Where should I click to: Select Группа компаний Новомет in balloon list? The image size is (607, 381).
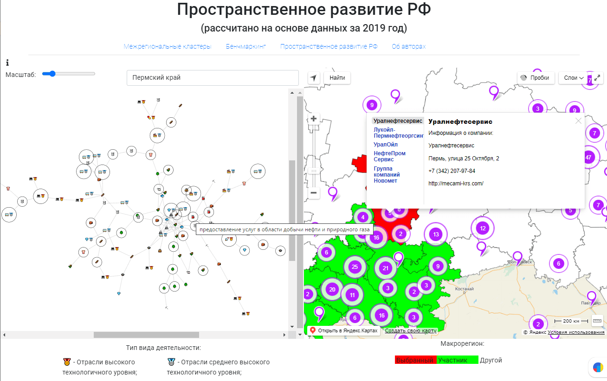click(x=387, y=175)
